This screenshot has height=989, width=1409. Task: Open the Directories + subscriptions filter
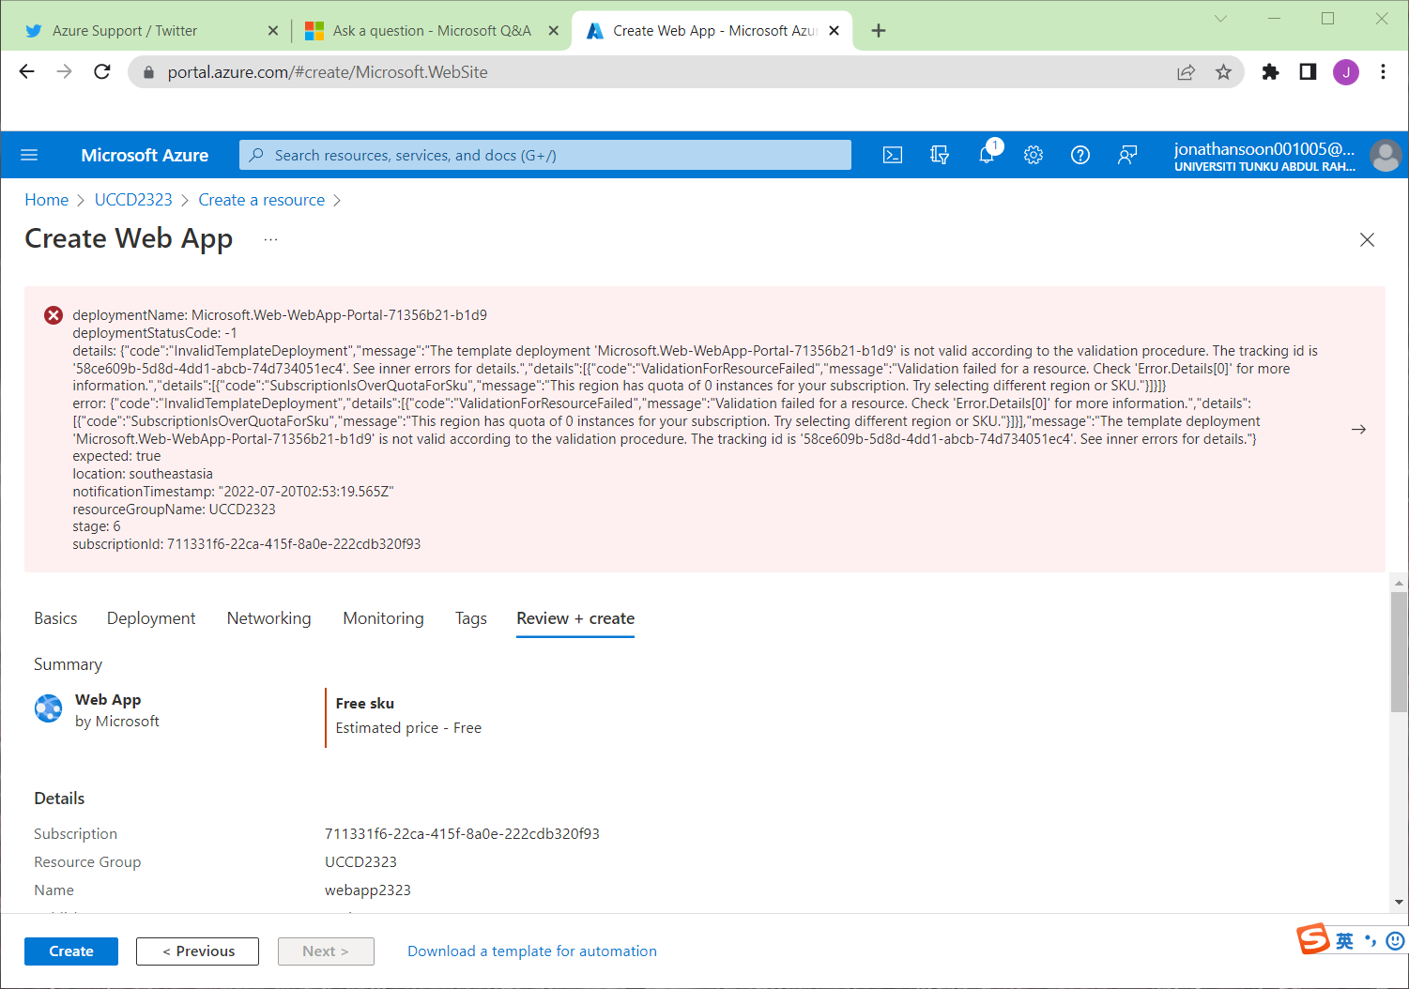click(939, 155)
